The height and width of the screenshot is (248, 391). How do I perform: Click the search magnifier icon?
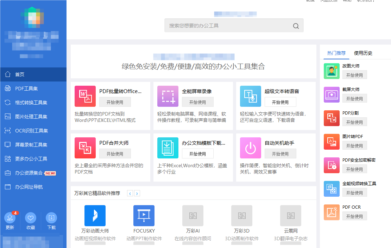pos(296,25)
